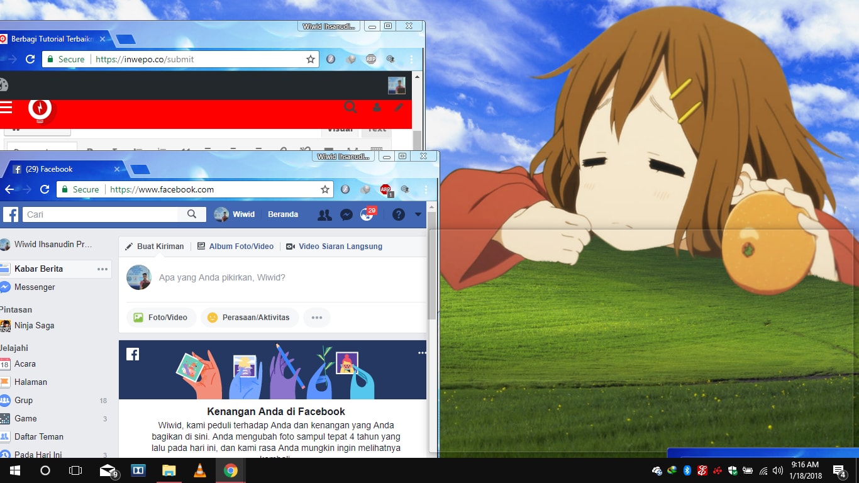Click the search magnifier next to Cari field
Image resolution: width=859 pixels, height=483 pixels.
[x=192, y=214]
